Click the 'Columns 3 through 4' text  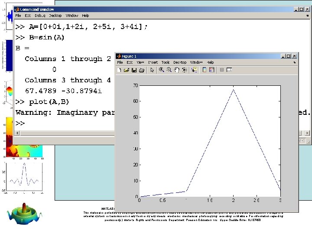click(68, 80)
